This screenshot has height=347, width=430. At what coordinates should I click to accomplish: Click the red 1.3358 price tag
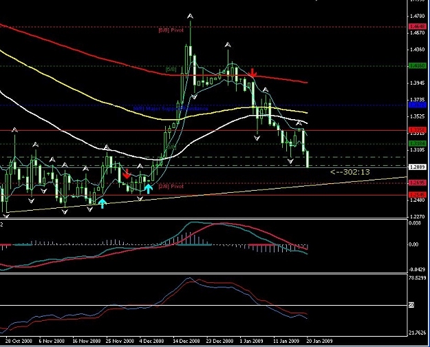point(418,130)
